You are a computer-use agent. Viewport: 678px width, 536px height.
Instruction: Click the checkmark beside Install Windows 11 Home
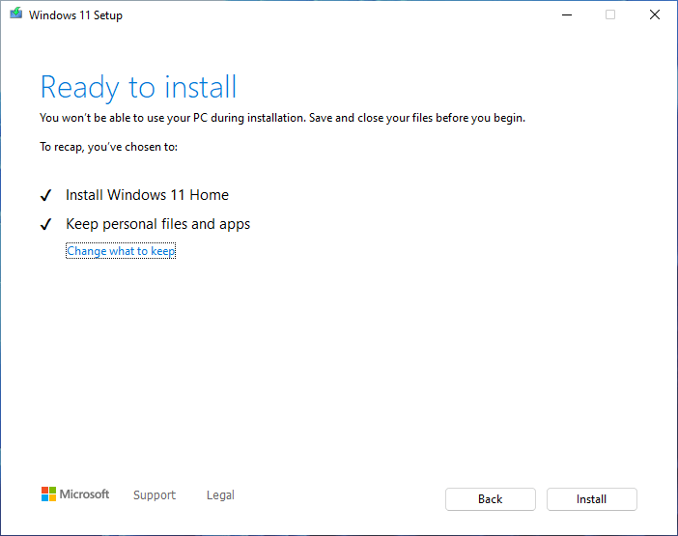pos(45,195)
